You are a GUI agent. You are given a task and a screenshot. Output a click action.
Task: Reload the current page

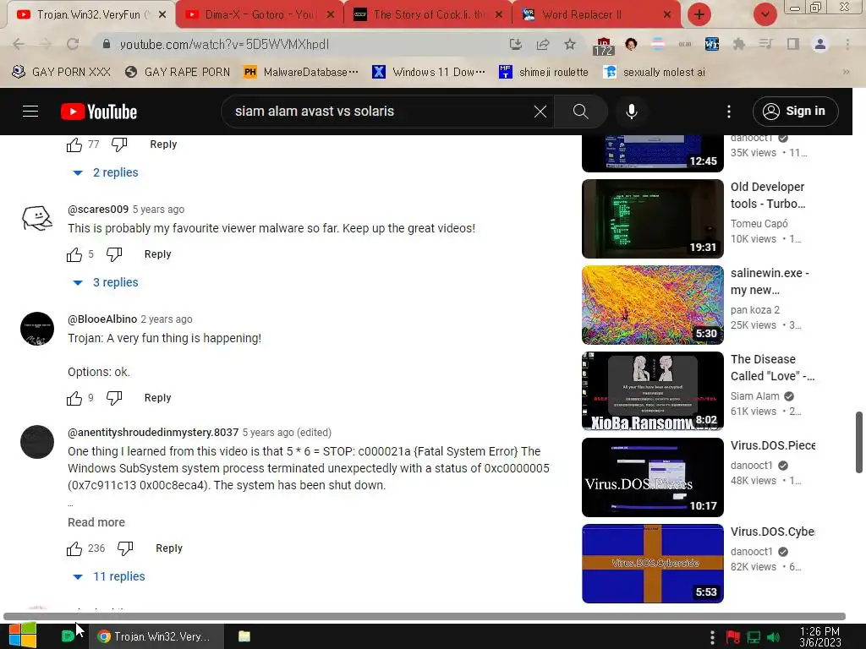[x=73, y=44]
